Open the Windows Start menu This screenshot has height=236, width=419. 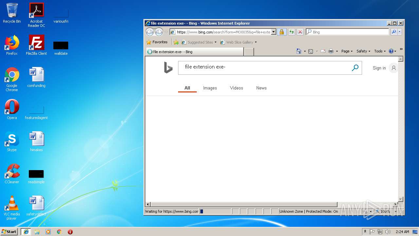(9, 231)
